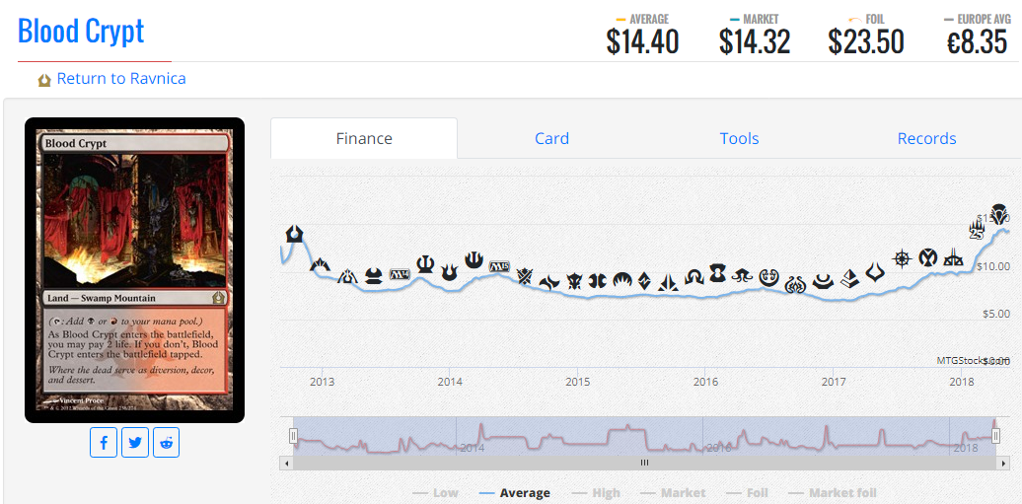The image size is (1022, 504).
Task: Click the Journey into Nyx set marker
Action: click(474, 260)
